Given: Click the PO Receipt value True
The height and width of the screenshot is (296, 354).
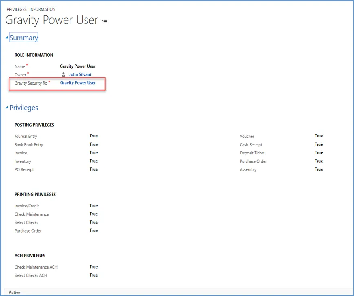Looking at the screenshot, I should pyautogui.click(x=94, y=169).
